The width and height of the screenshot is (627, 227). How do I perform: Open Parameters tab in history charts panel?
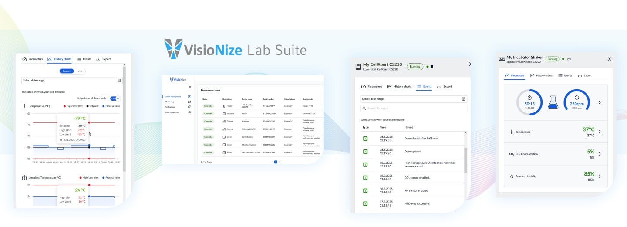[x=33, y=59]
